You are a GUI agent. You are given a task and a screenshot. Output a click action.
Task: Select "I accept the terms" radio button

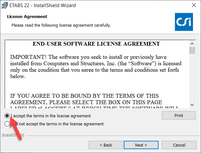pos(7,116)
